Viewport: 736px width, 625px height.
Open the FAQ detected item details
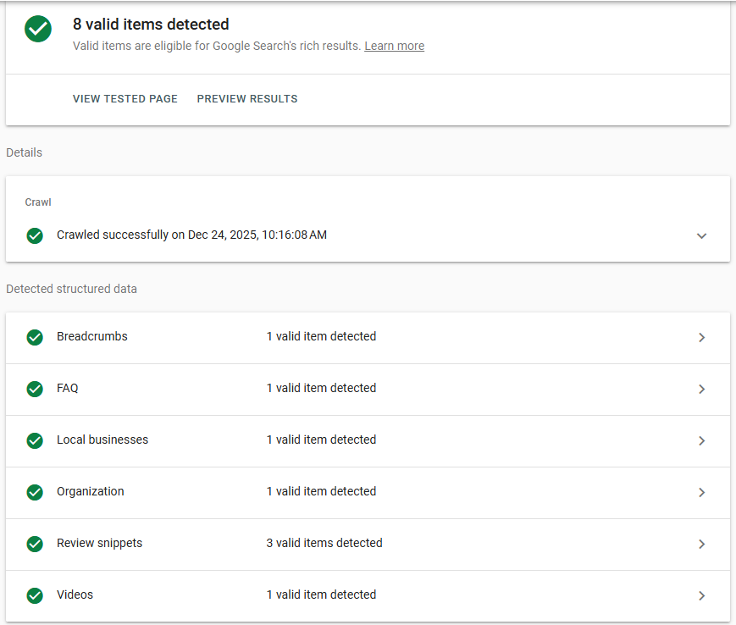pos(701,388)
